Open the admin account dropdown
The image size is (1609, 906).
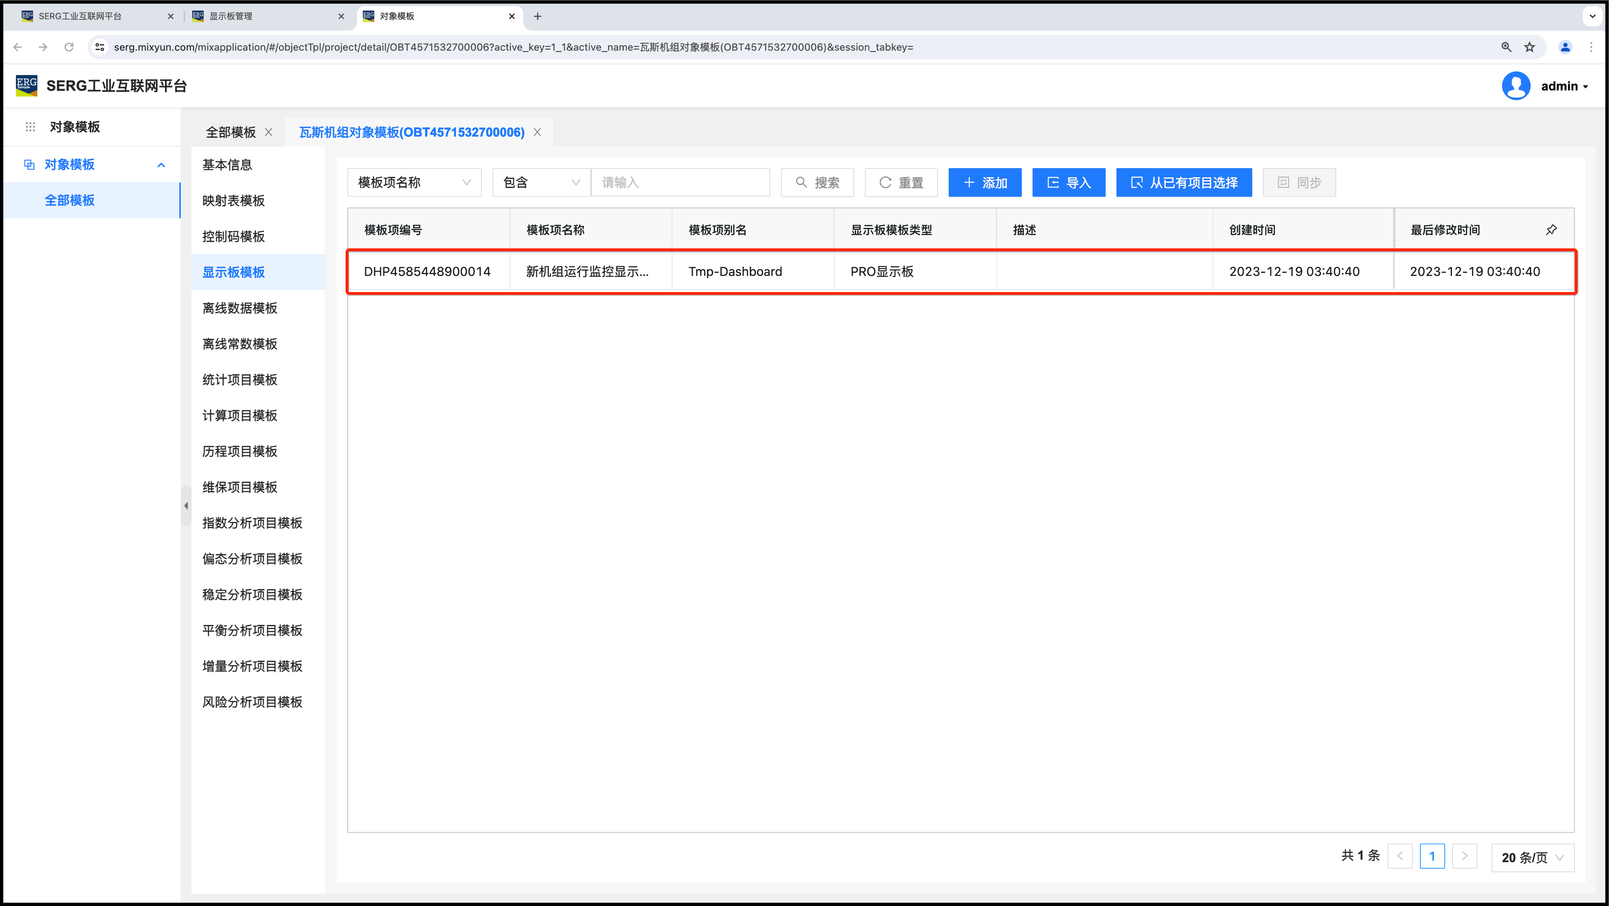[x=1565, y=86]
